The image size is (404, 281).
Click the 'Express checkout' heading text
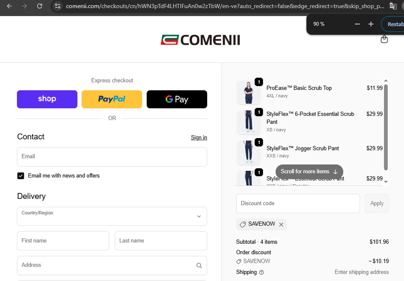click(x=112, y=80)
